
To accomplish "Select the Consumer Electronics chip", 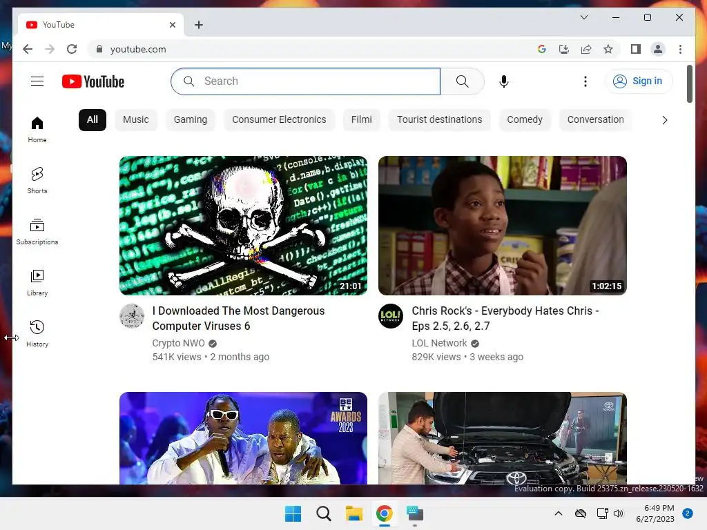I will [279, 120].
